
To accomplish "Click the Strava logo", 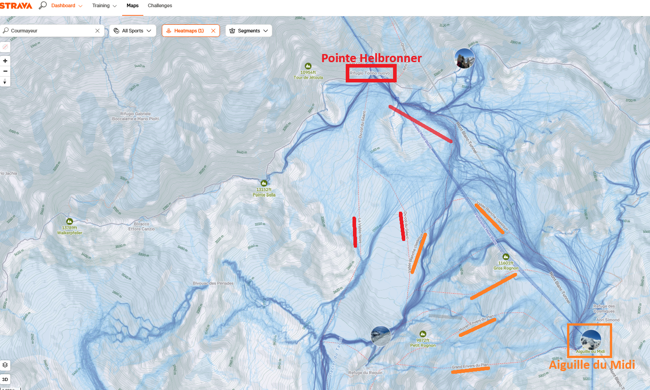I will pos(16,5).
